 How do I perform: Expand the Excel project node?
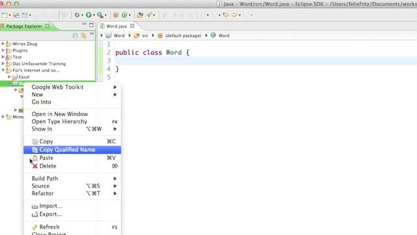tap(9, 77)
